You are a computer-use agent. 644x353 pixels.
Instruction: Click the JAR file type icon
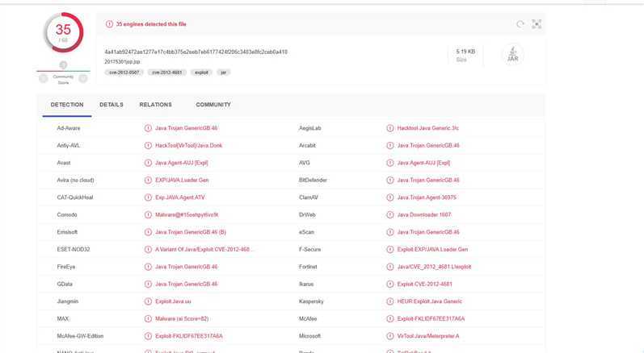pyautogui.click(x=512, y=55)
